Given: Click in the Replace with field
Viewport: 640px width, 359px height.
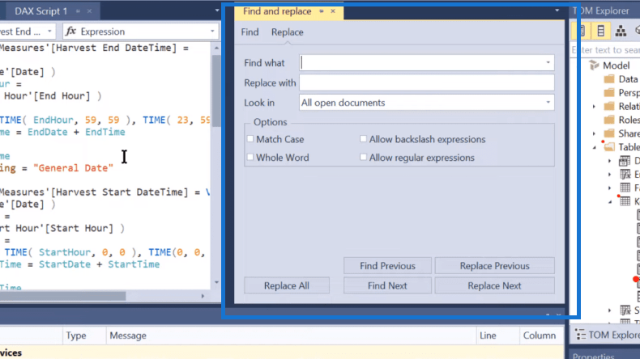Looking at the screenshot, I should click(x=426, y=82).
